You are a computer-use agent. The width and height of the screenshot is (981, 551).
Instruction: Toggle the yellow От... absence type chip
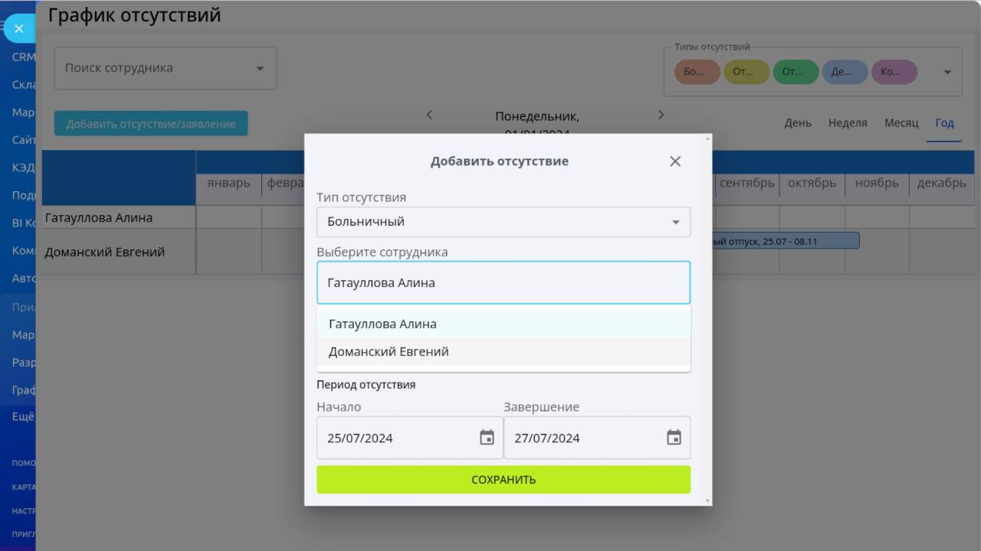coord(746,72)
